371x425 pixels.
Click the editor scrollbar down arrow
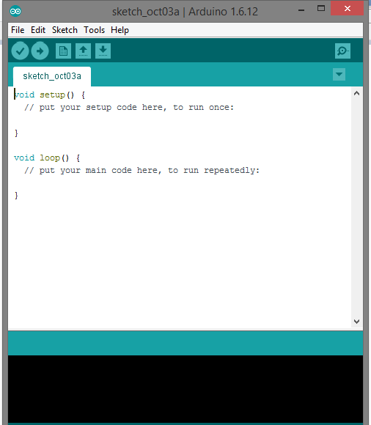(356, 322)
